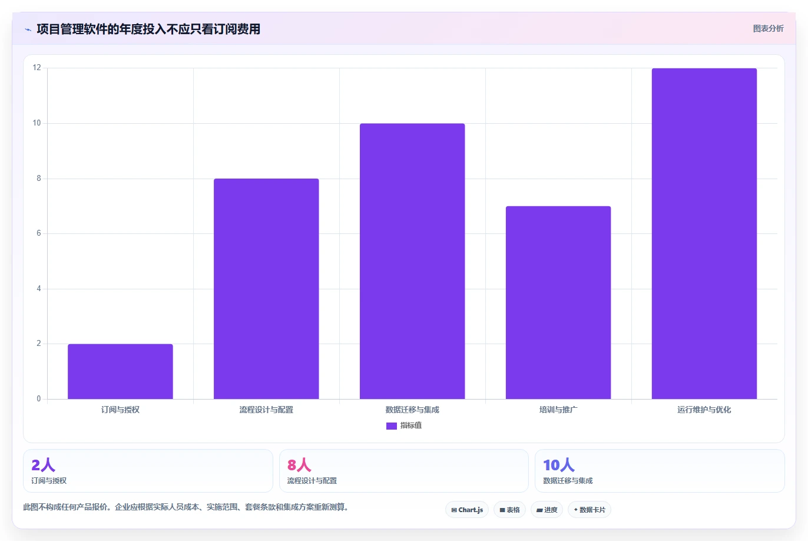
Task: Click the 流程设计与配置 x-axis label
Action: click(x=266, y=410)
